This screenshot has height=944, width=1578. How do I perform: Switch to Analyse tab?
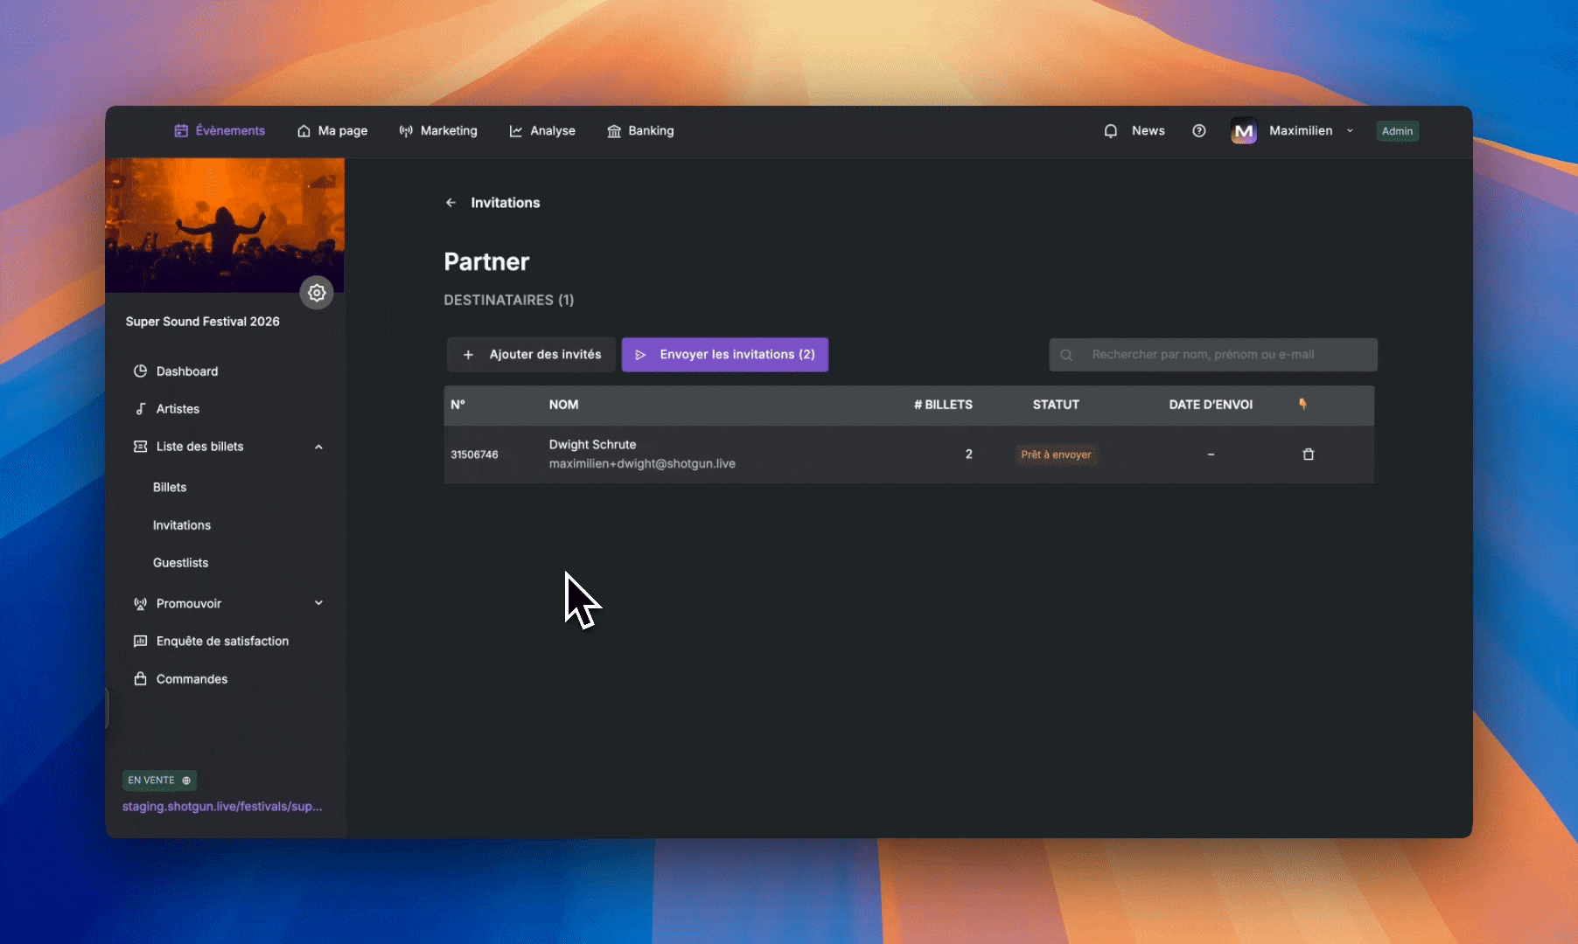click(542, 130)
